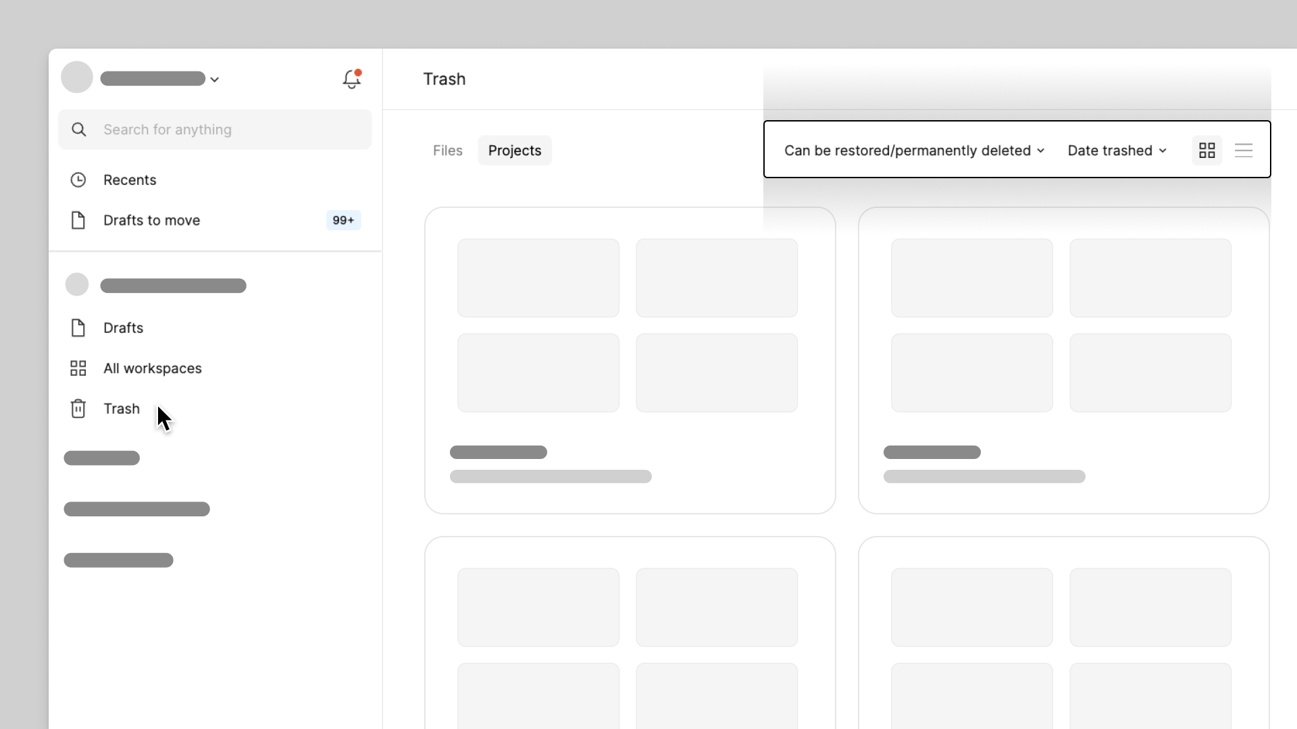The width and height of the screenshot is (1297, 729).
Task: Click the All workspaces grid icon
Action: 78,369
